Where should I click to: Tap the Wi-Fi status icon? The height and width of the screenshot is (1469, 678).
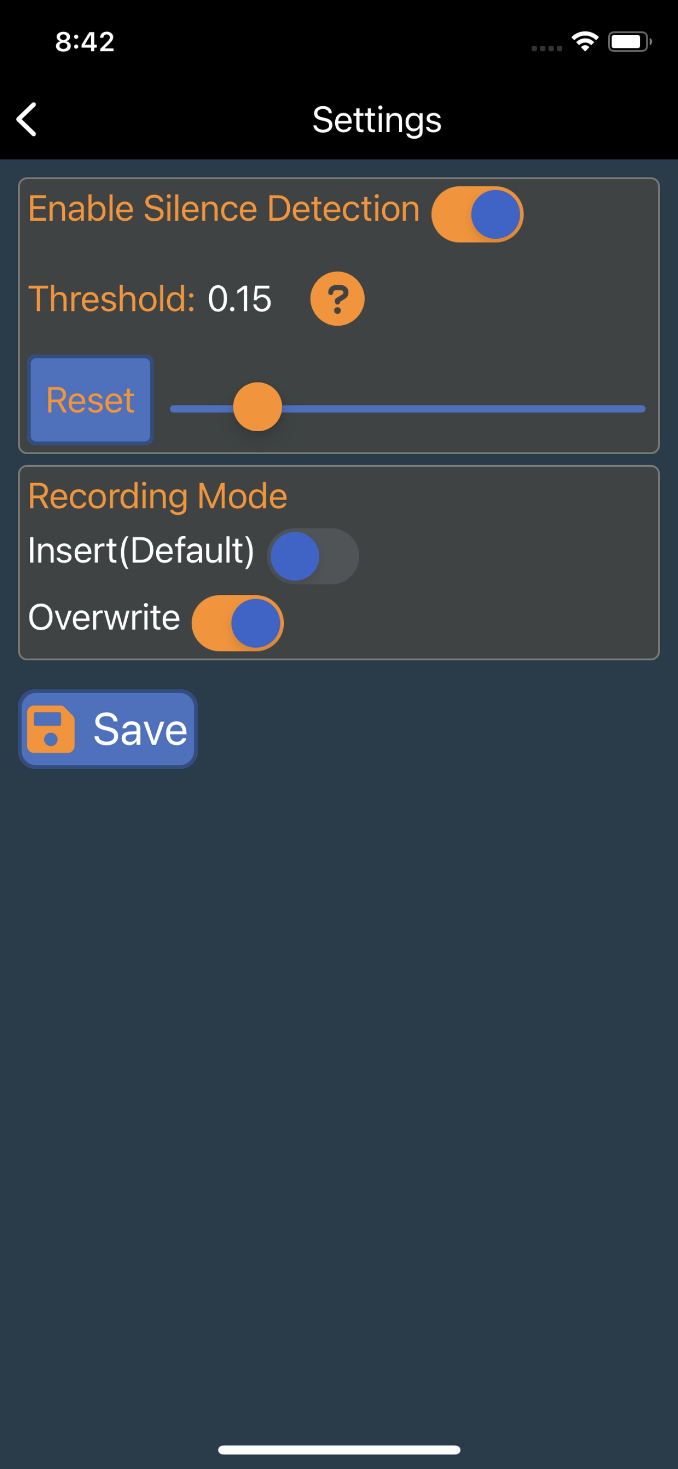pyautogui.click(x=585, y=42)
